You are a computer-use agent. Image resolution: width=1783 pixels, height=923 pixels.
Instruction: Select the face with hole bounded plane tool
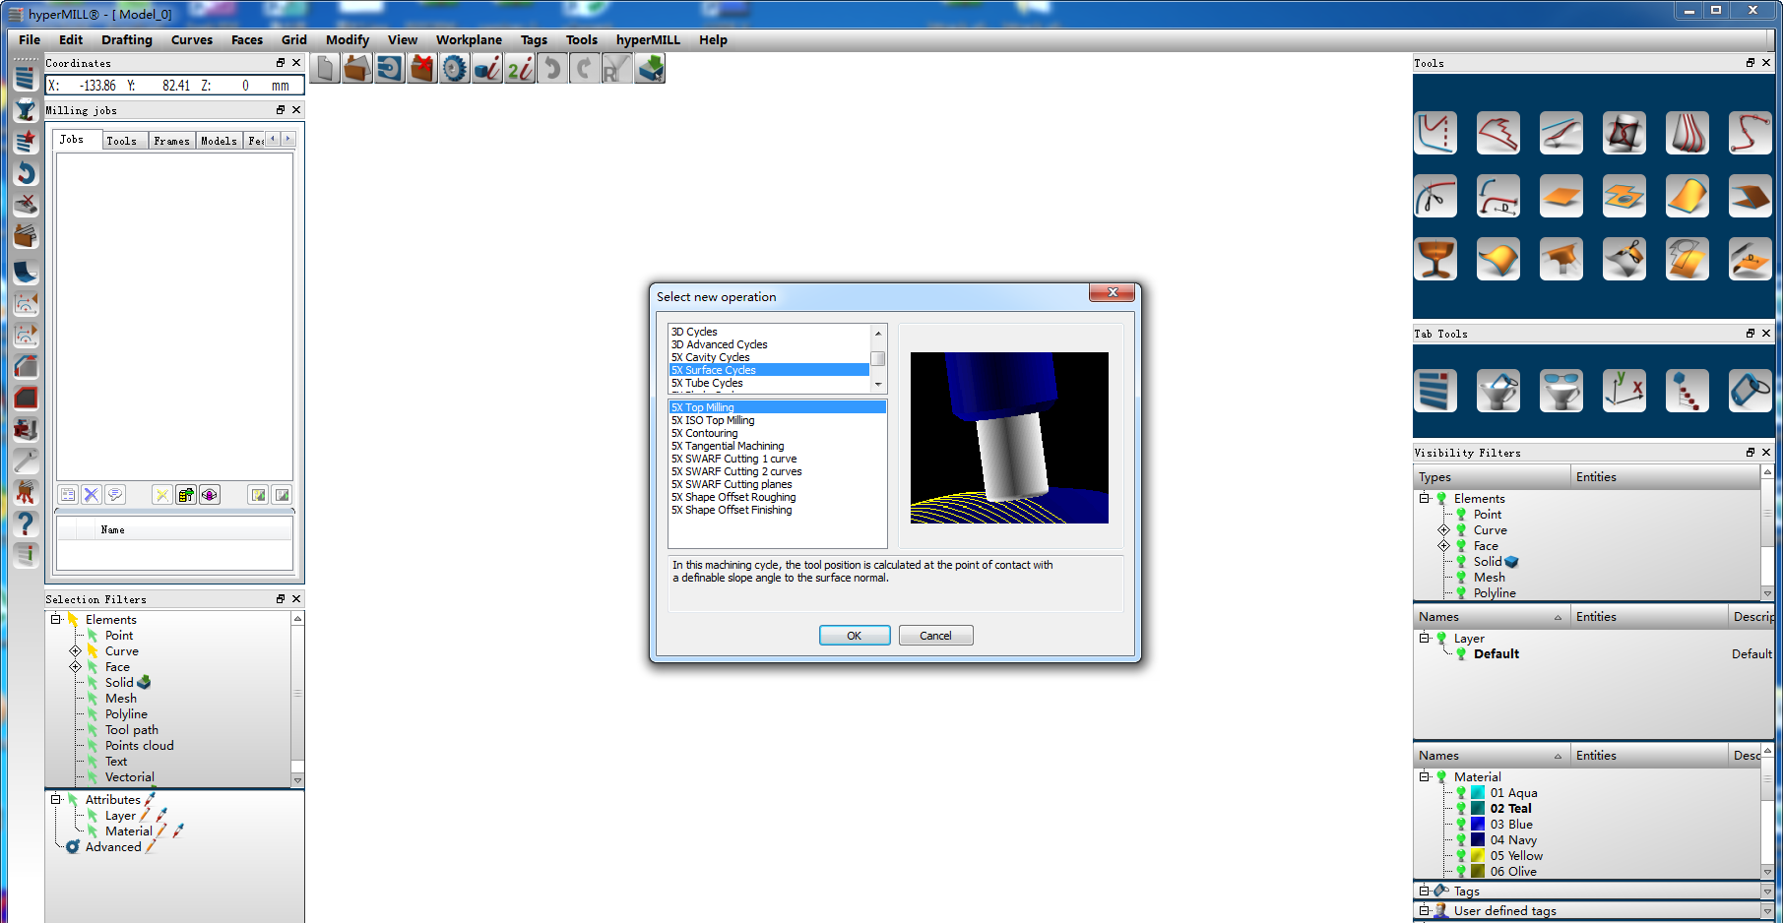[x=1624, y=196]
